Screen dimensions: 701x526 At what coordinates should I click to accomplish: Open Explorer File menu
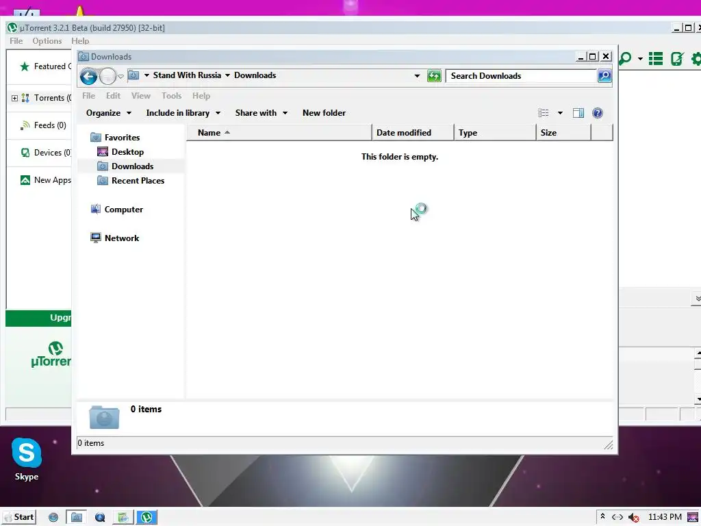(x=88, y=96)
